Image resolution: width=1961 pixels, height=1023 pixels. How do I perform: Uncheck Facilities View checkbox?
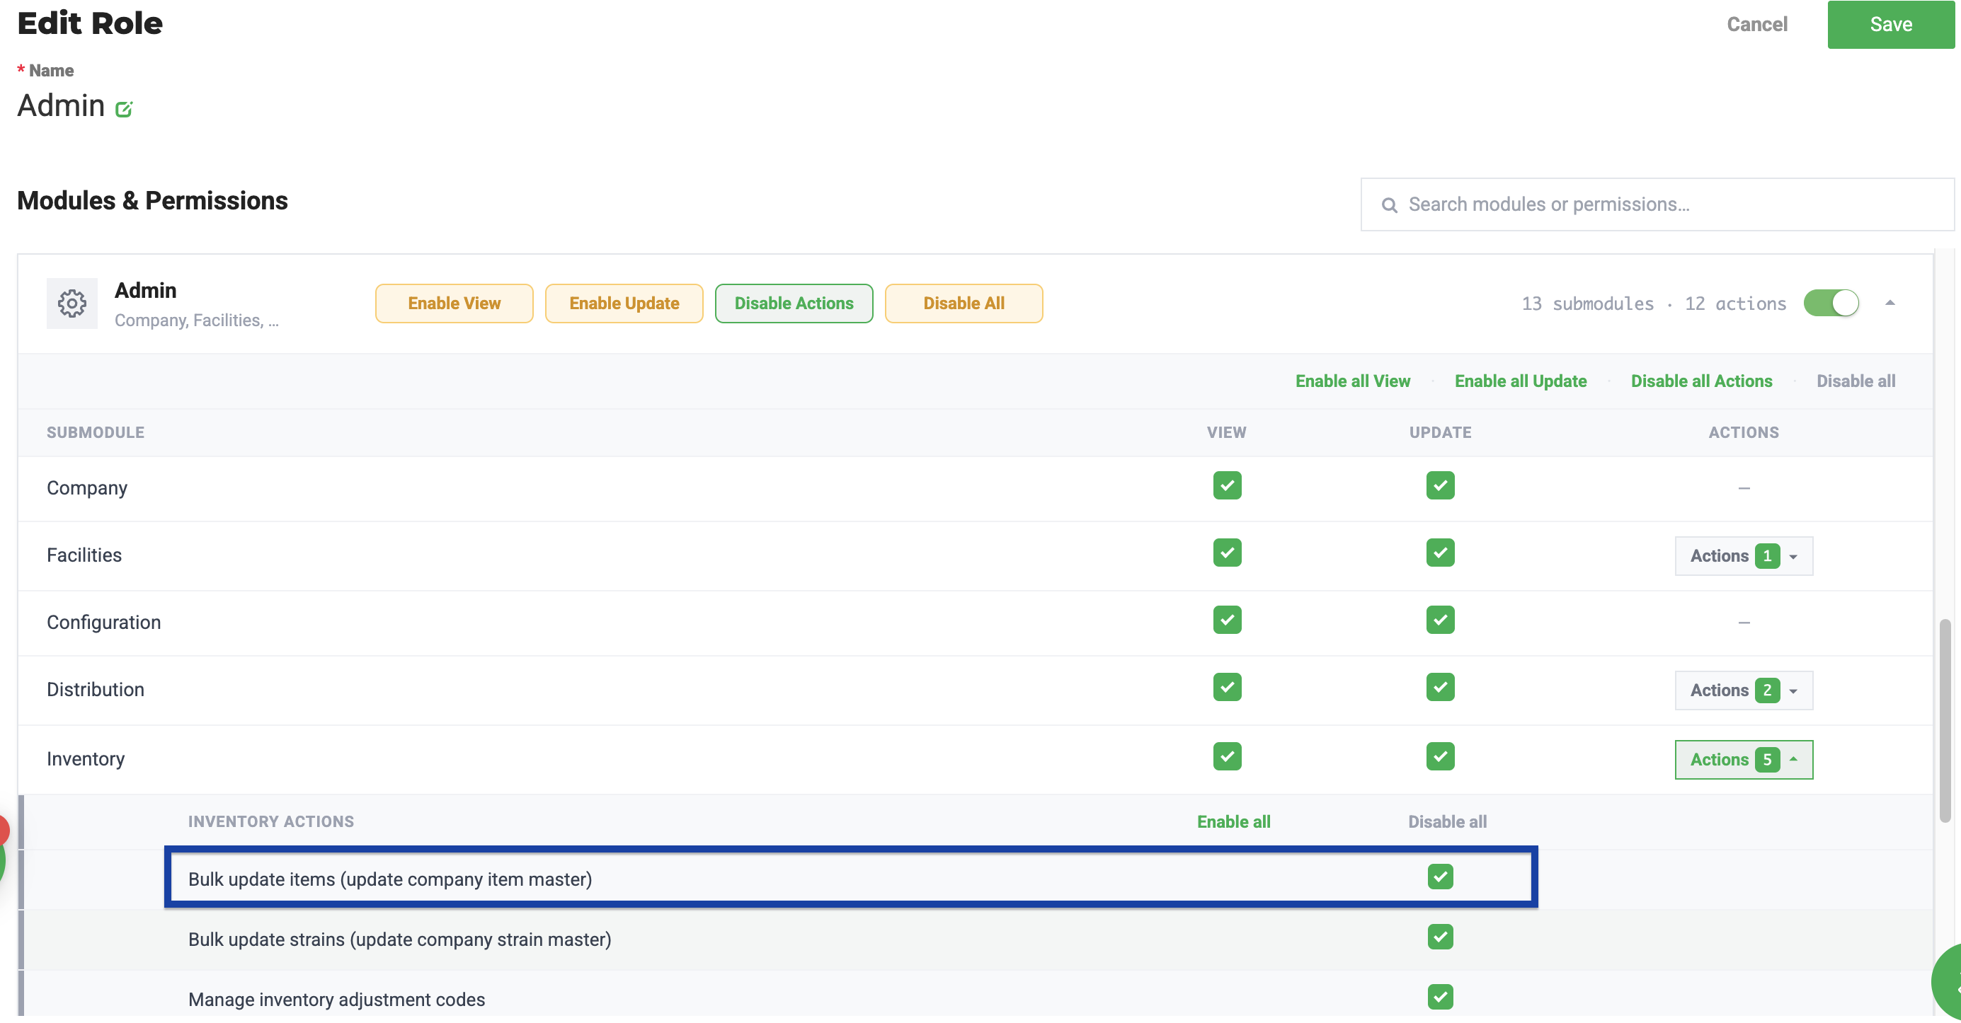tap(1227, 553)
